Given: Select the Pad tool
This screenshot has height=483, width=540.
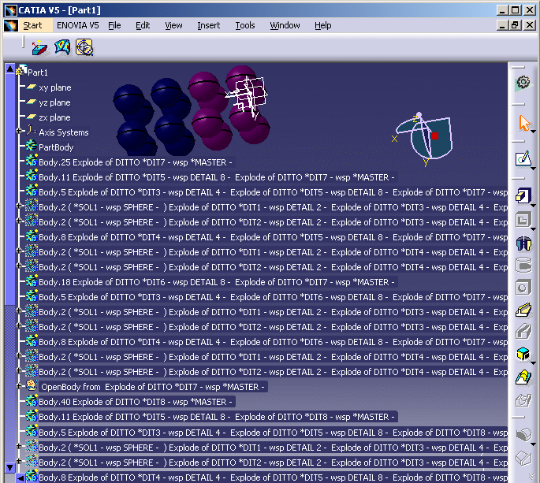Looking at the screenshot, I should click(522, 195).
